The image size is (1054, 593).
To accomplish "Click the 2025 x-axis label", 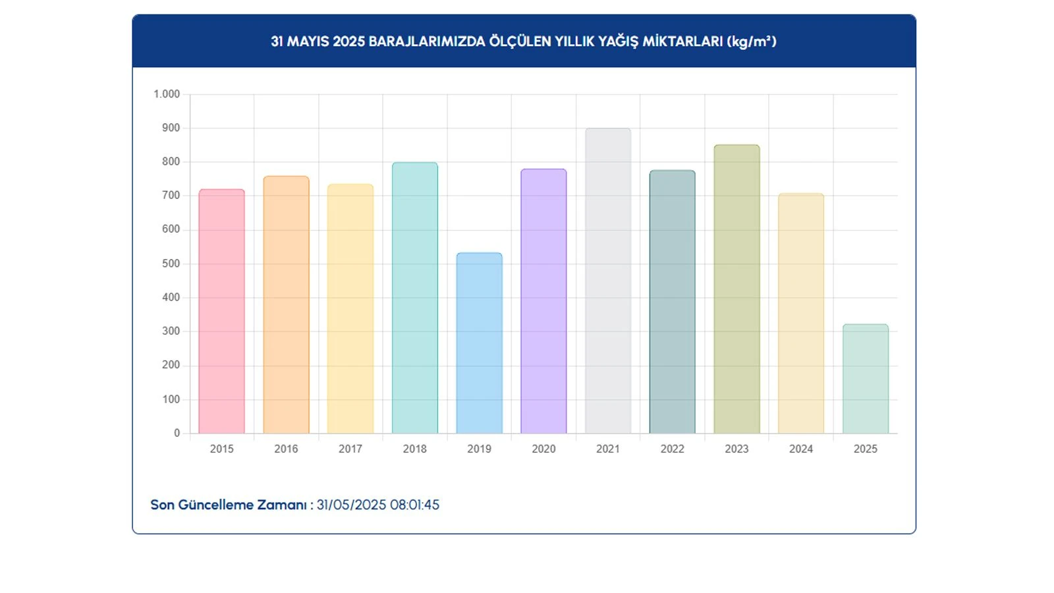I will [x=865, y=449].
